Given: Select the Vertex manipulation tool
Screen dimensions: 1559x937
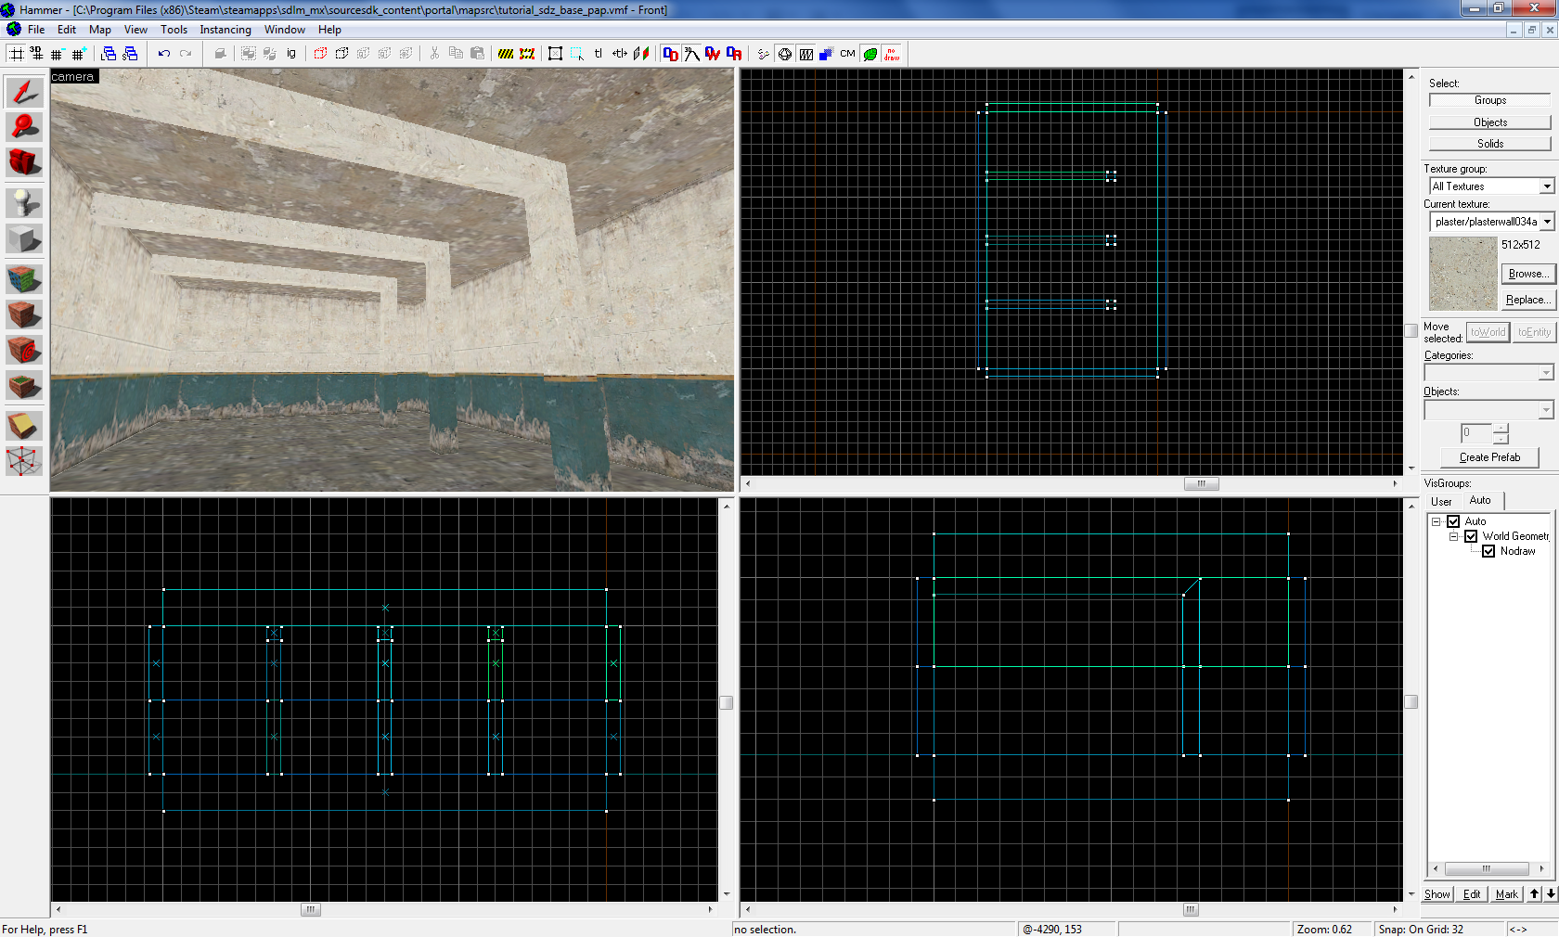Looking at the screenshot, I should tap(24, 460).
